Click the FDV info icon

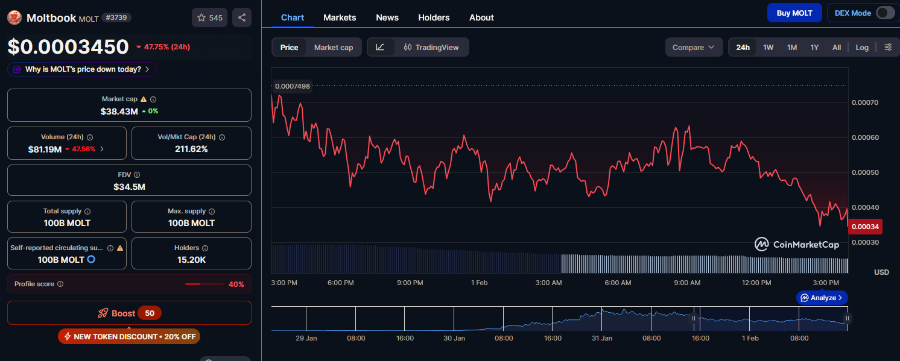(x=137, y=175)
